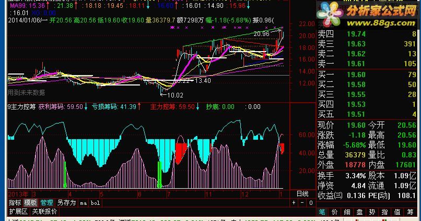Image resolution: width=421 pixels, height=221 pixels.
Task: Click the 日线 daily period label
Action: pos(302,194)
